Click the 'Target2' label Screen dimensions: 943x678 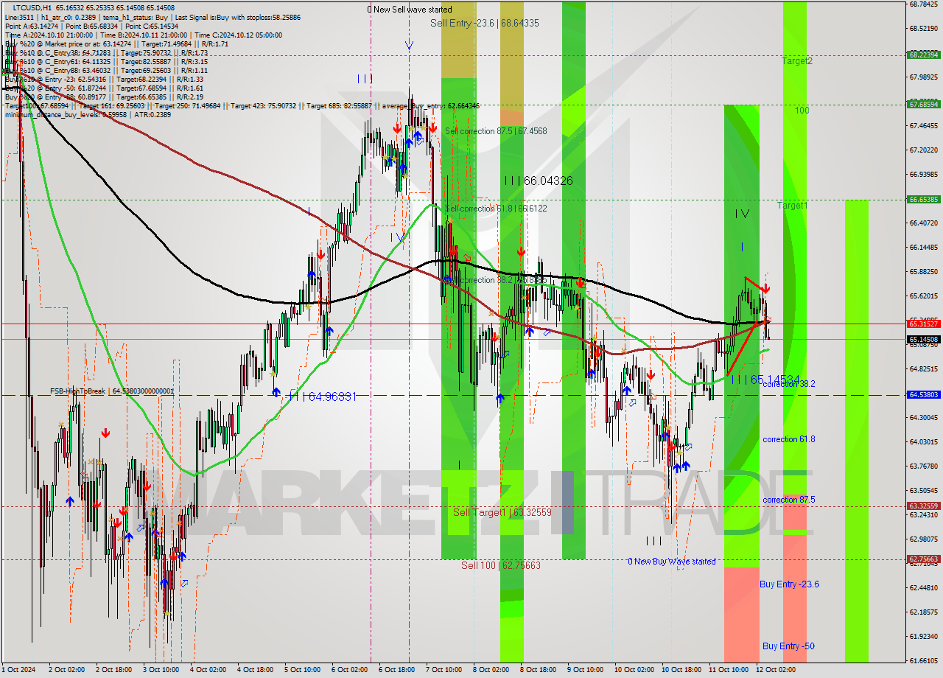click(797, 61)
